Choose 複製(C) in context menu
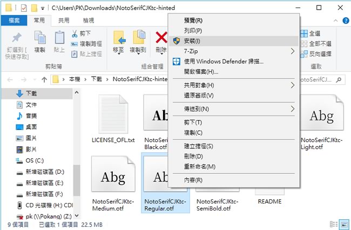The width and height of the screenshot is (351, 230). [x=234, y=133]
